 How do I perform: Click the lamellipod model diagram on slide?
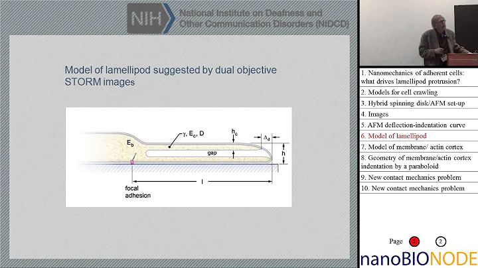pyautogui.click(x=179, y=157)
